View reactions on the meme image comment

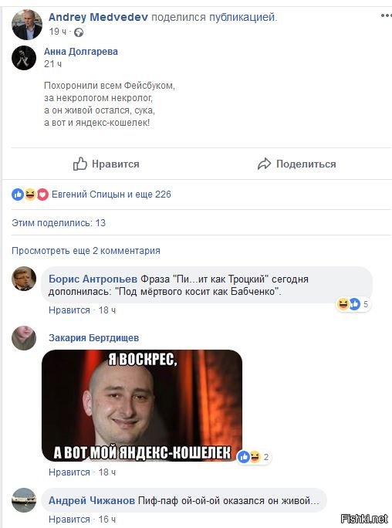[x=254, y=457]
